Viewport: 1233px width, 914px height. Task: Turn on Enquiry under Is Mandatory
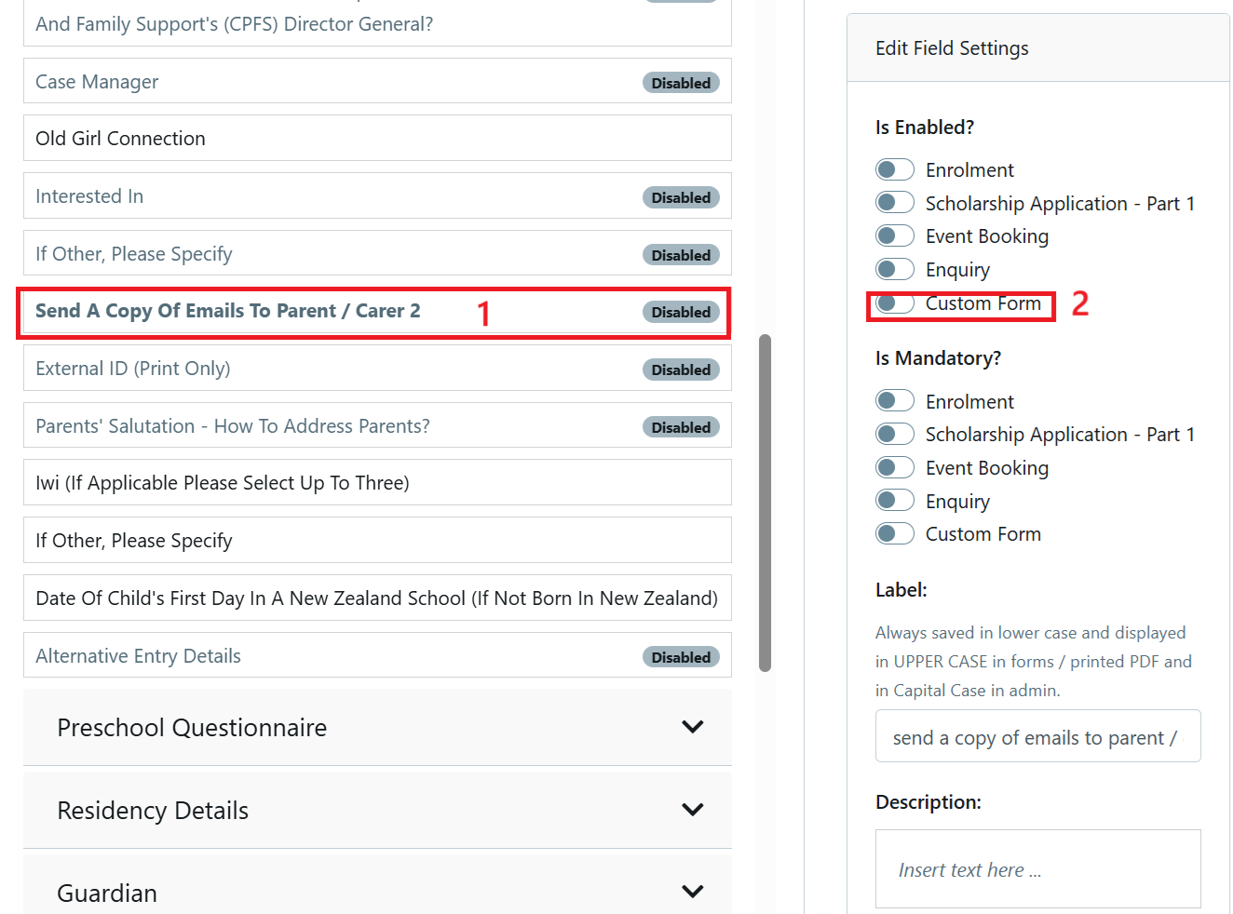tap(894, 500)
